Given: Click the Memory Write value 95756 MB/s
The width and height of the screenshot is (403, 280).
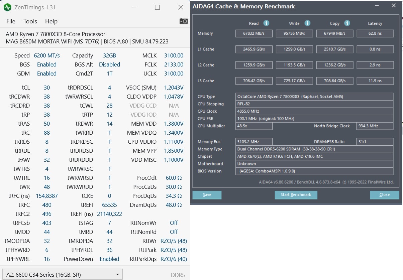Looking at the screenshot, I should (294, 33).
